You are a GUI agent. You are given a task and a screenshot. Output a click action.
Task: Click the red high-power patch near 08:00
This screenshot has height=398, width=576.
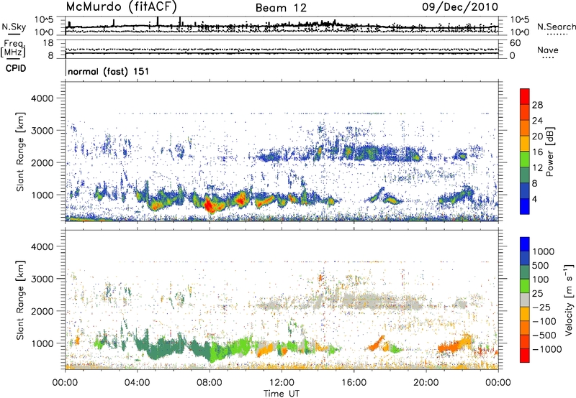[210, 205]
